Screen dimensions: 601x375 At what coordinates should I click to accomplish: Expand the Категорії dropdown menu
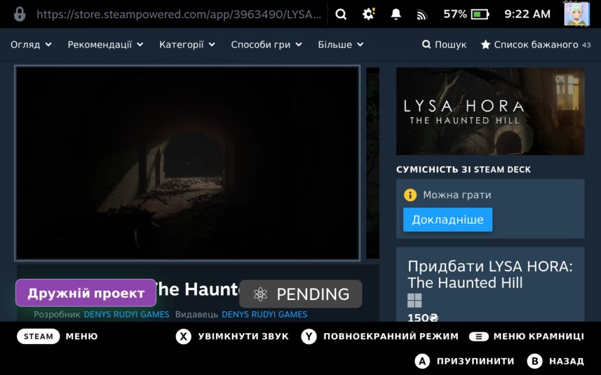click(187, 45)
